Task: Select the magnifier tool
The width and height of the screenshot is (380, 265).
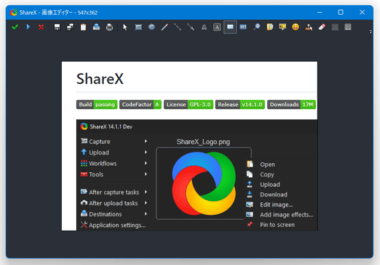Action: click(257, 27)
